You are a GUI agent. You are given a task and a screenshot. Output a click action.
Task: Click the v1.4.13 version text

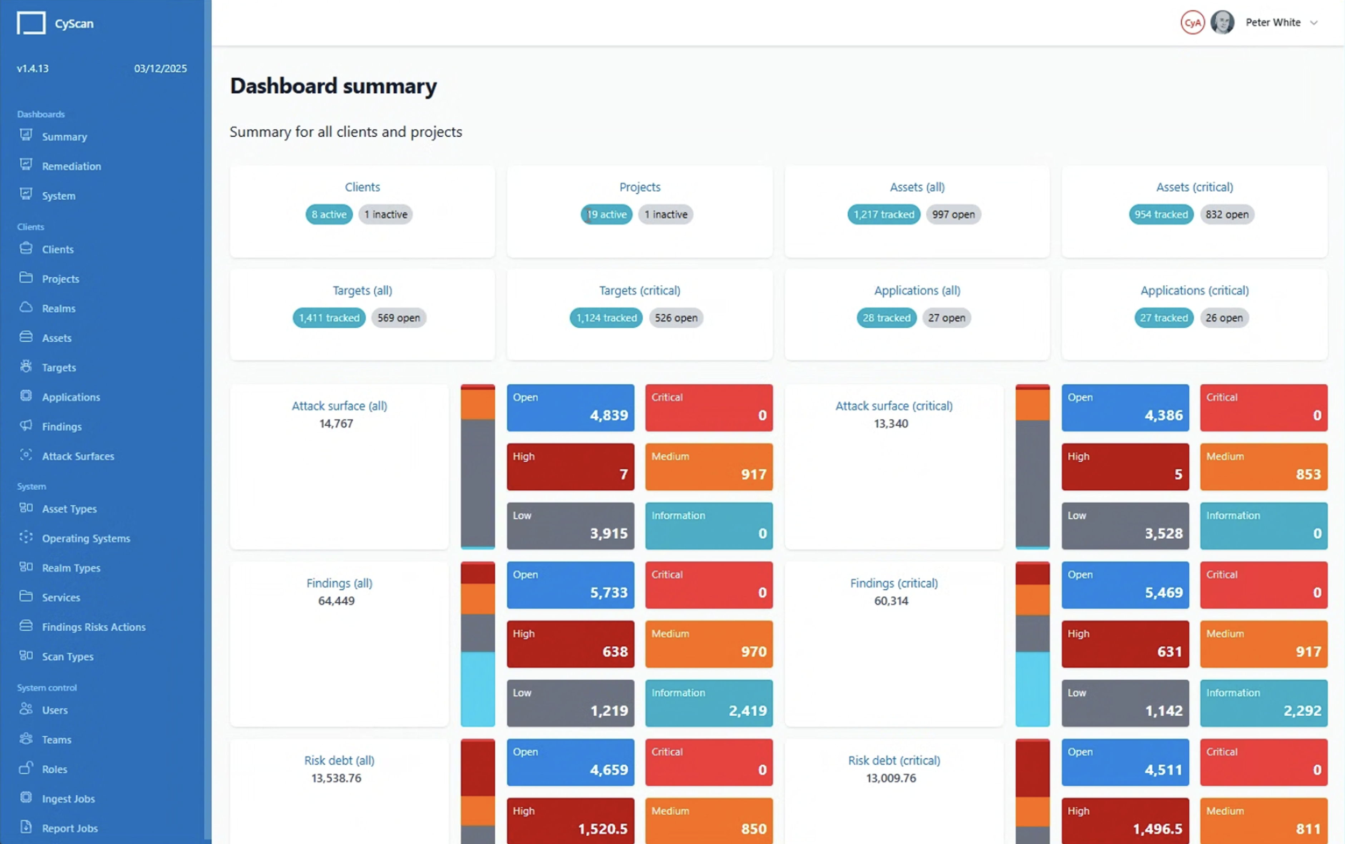click(33, 69)
